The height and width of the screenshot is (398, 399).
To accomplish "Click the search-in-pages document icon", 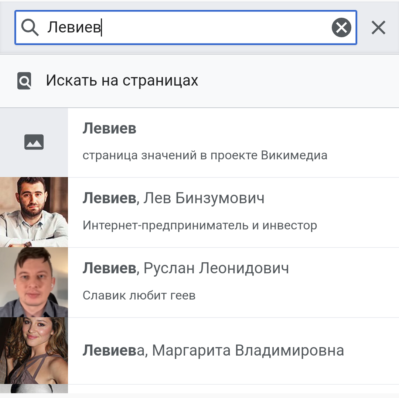I will [24, 81].
